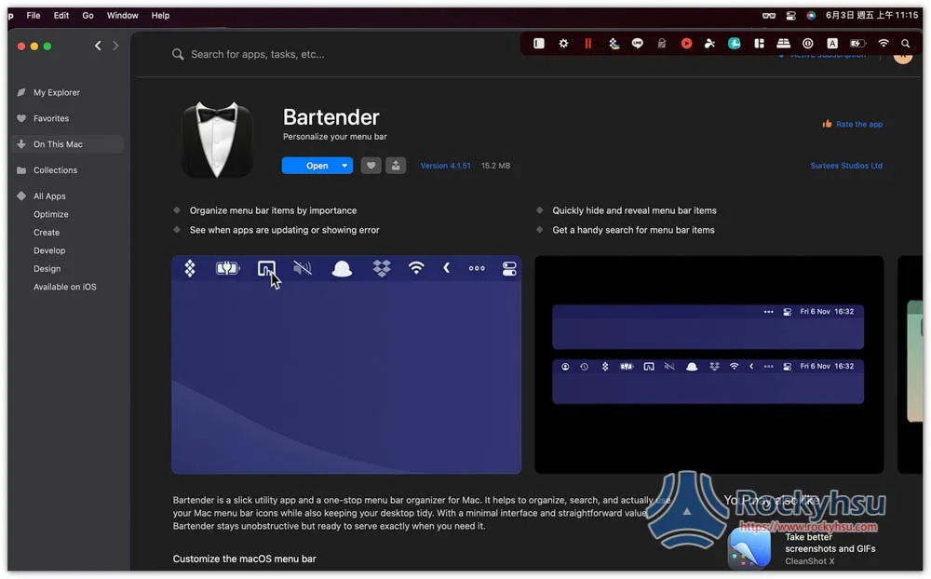Click the search magnifier icon in the app
931x579 pixels.
point(178,55)
